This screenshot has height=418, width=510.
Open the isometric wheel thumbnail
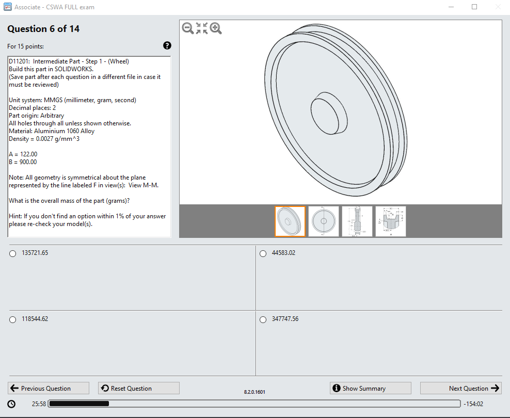pyautogui.click(x=290, y=221)
